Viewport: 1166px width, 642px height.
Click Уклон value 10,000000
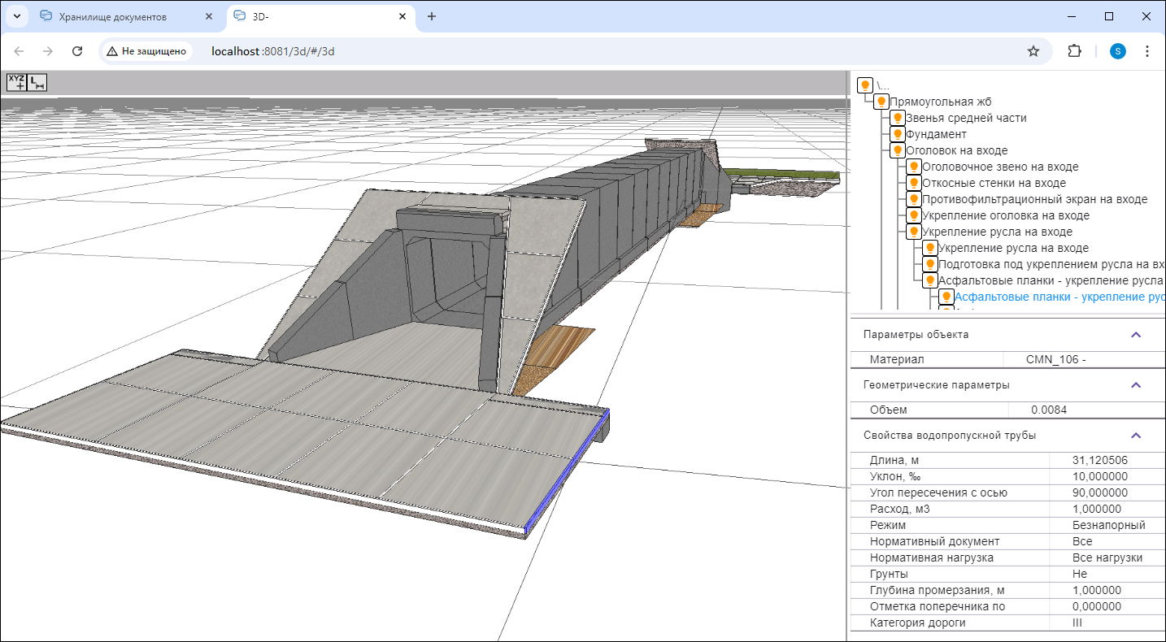1100,476
